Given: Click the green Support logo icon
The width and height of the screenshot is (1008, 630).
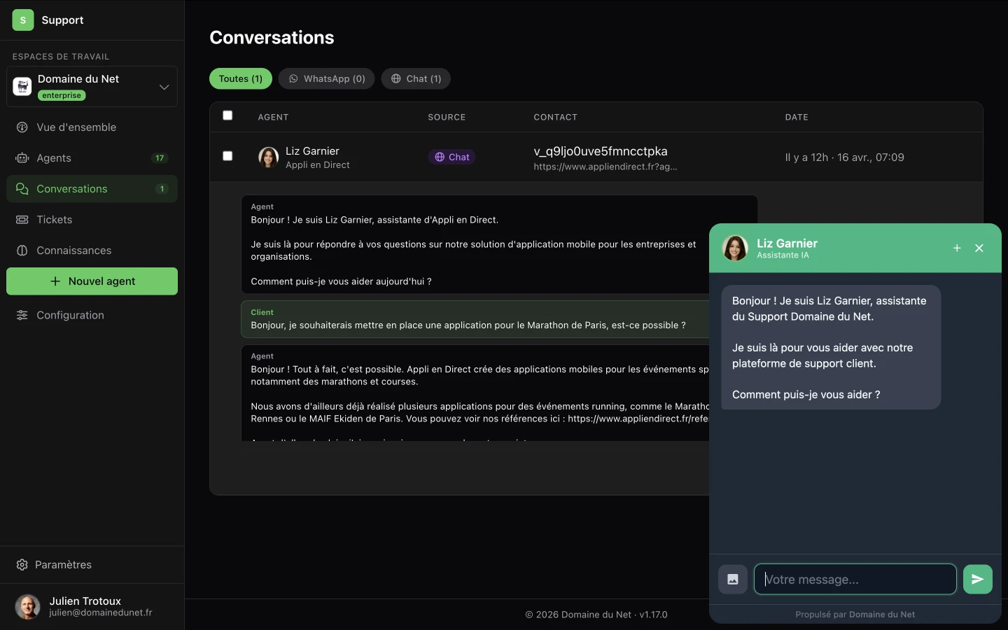Looking at the screenshot, I should (23, 20).
